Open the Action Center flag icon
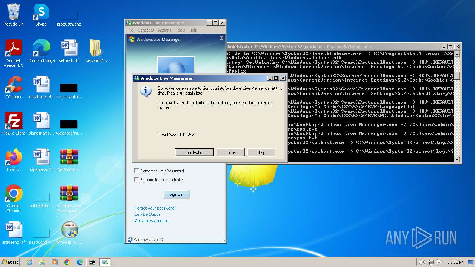475x267 pixels. (x=439, y=262)
